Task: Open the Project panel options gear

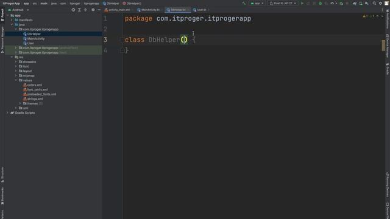Action: click(x=93, y=10)
